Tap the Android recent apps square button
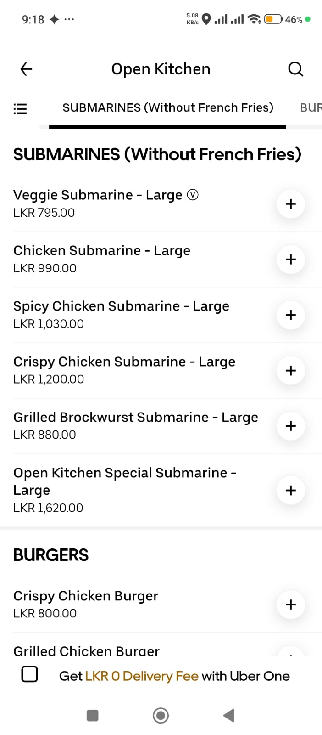Image resolution: width=322 pixels, height=735 pixels. tap(93, 715)
